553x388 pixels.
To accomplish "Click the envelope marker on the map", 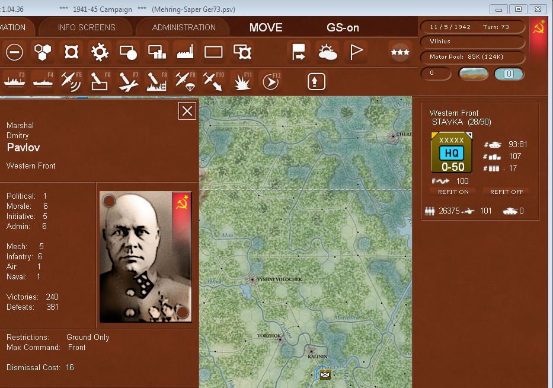I will (x=325, y=374).
